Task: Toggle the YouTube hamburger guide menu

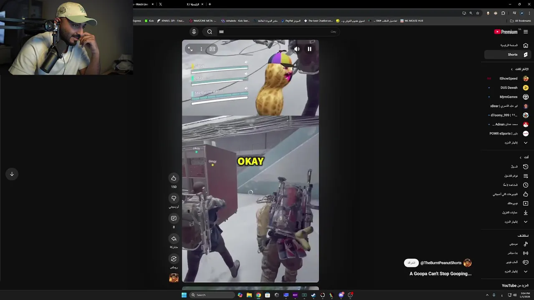Action: [526, 32]
